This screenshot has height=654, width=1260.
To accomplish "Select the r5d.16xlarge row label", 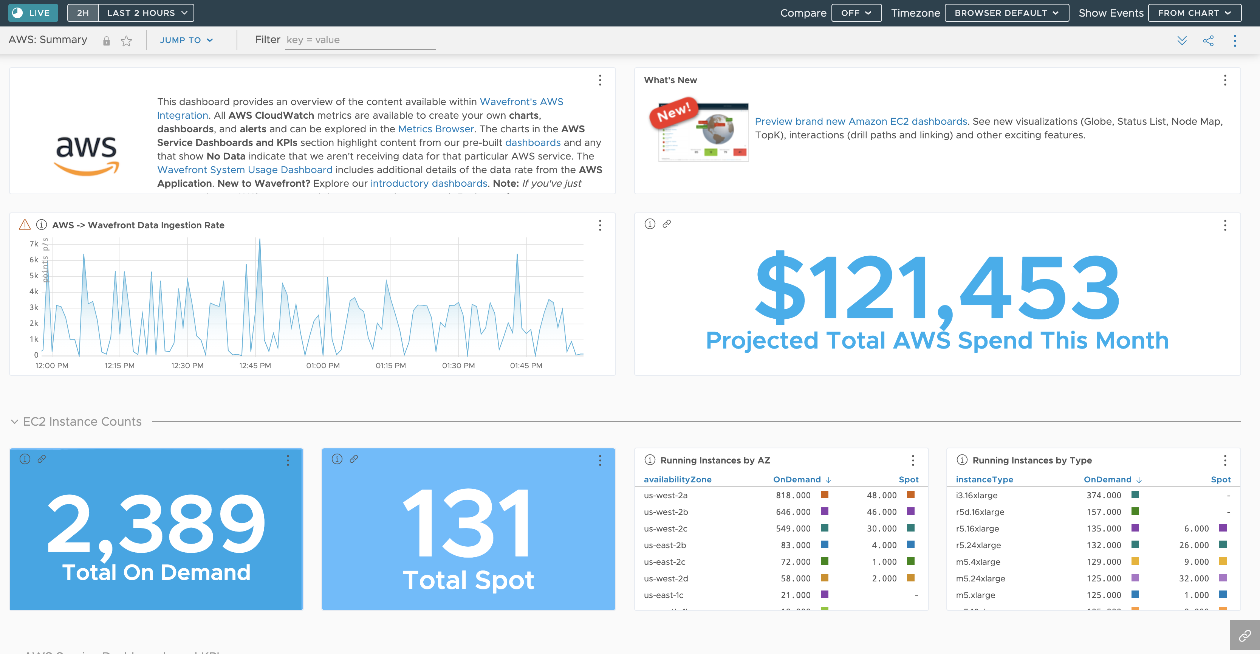I will pyautogui.click(x=980, y=512).
